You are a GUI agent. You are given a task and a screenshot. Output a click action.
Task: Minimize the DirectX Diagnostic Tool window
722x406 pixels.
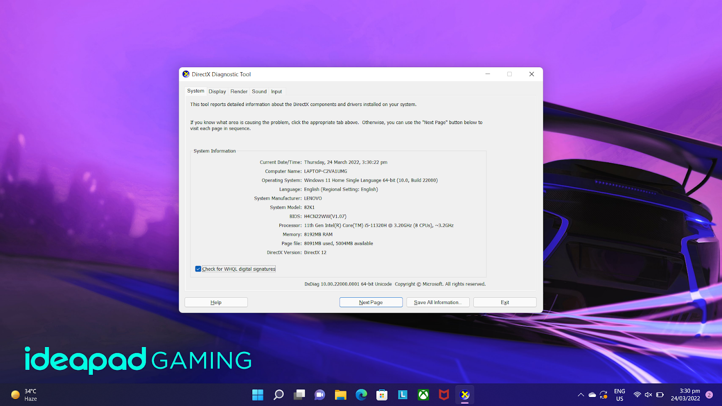pyautogui.click(x=488, y=74)
